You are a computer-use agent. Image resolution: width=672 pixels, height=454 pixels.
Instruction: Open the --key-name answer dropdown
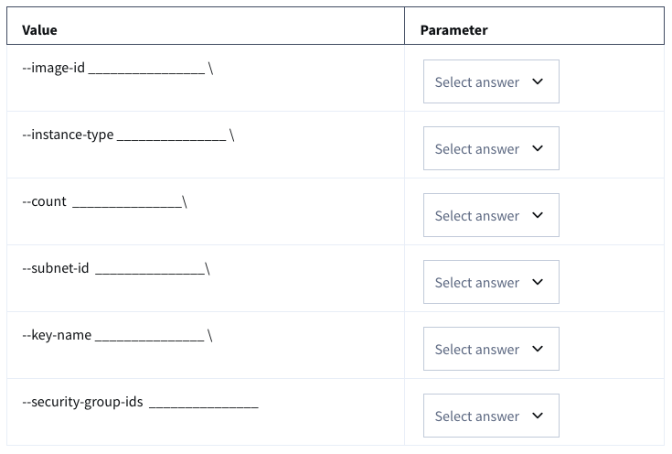[x=490, y=350]
